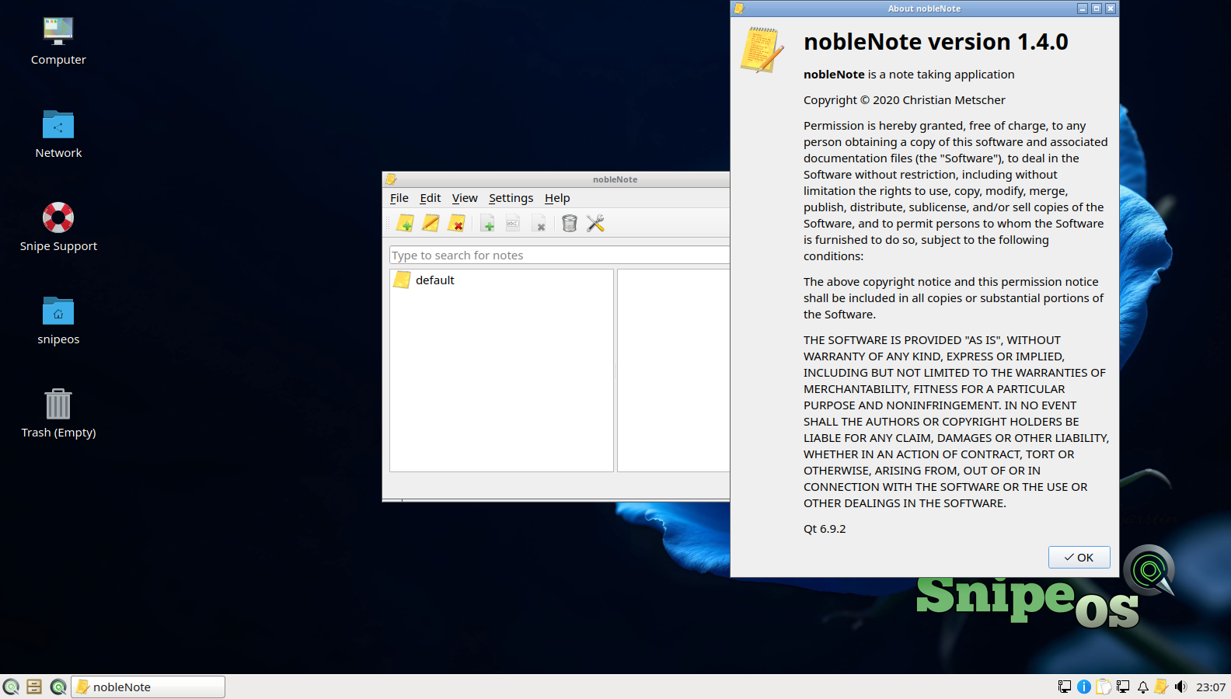Click the delete note gray-cross icon
The image size is (1231, 699).
click(x=539, y=224)
